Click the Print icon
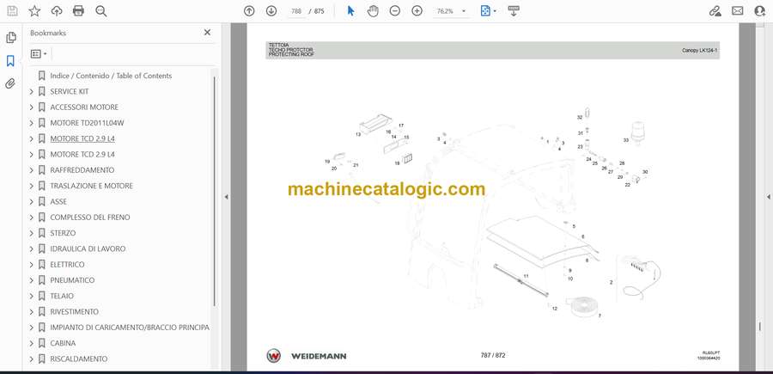This screenshot has width=773, height=374. (78, 11)
